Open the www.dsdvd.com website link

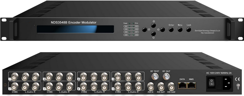click(x=208, y=33)
